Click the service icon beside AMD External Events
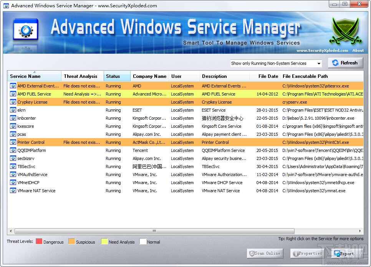 13,86
